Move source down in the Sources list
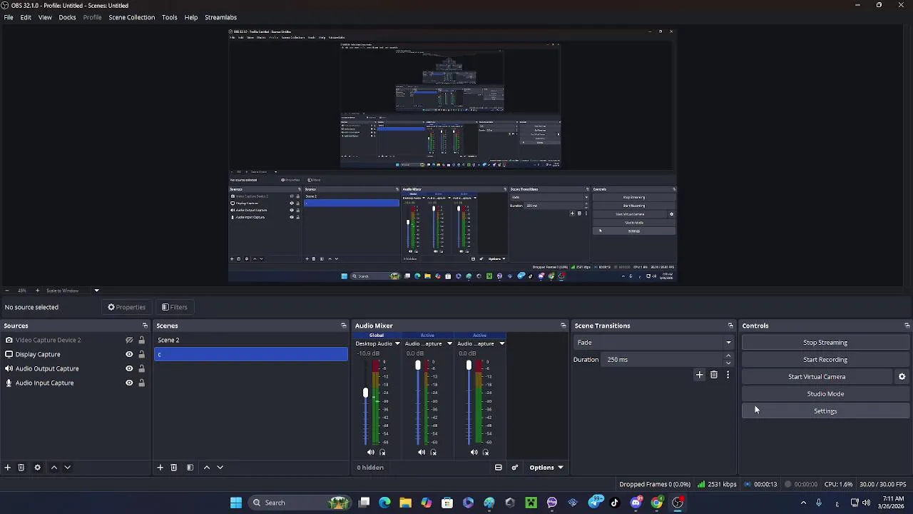This screenshot has height=514, width=913. pos(67,468)
